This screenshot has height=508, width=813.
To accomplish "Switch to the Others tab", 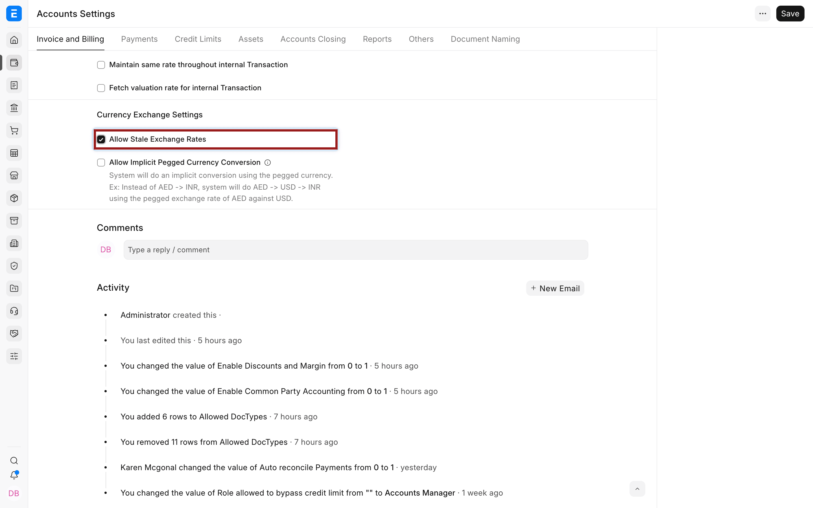I will pyautogui.click(x=421, y=39).
